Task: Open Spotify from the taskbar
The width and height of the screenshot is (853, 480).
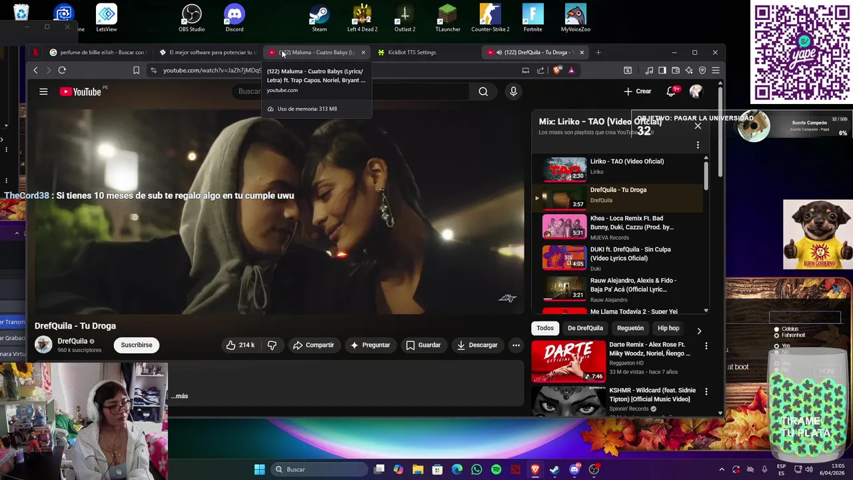Action: click(496, 469)
